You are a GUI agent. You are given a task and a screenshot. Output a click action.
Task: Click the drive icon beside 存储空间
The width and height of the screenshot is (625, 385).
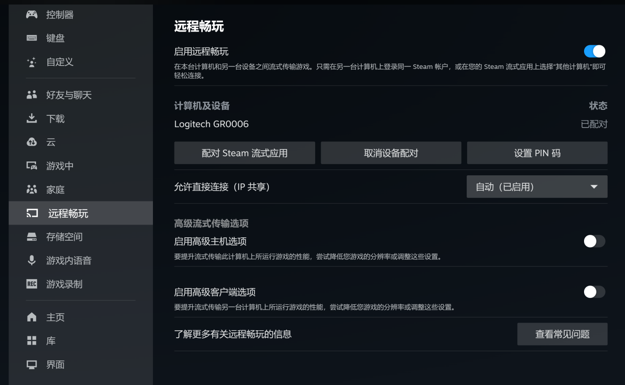pyautogui.click(x=32, y=237)
